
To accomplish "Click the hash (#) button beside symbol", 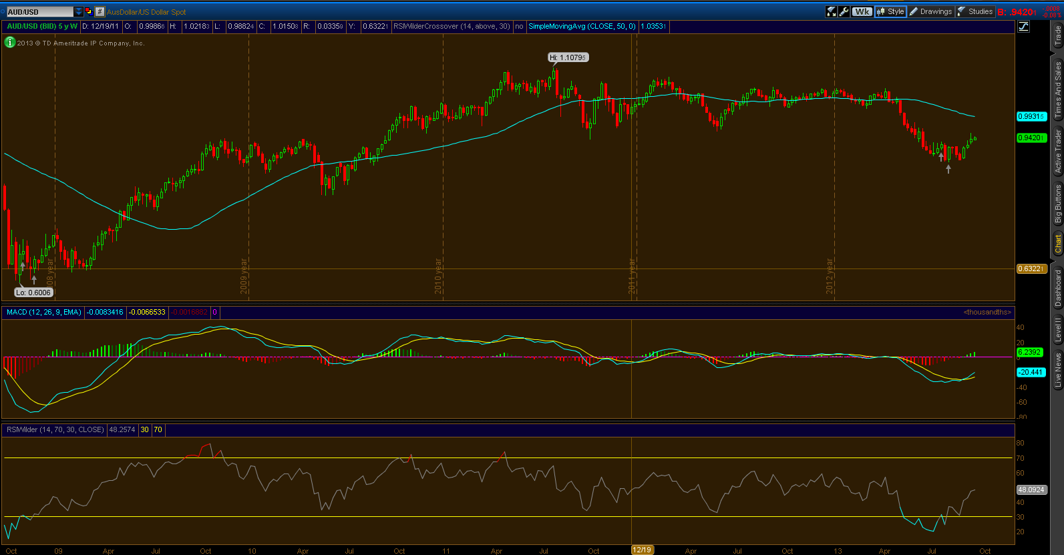I will pyautogui.click(x=100, y=11).
